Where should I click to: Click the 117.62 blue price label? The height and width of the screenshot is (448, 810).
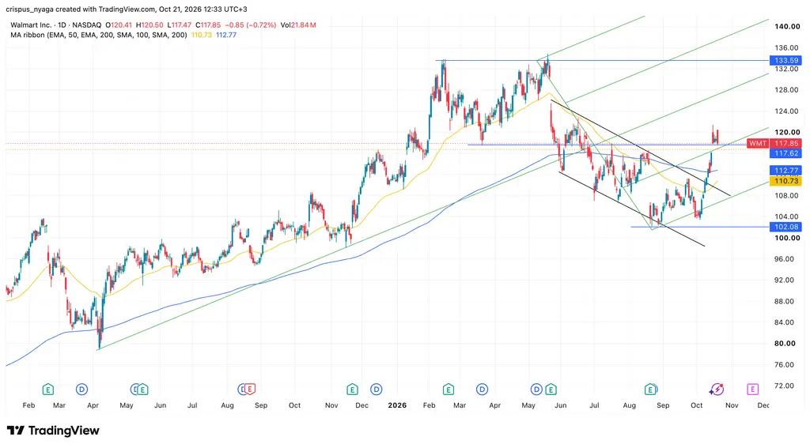(786, 153)
